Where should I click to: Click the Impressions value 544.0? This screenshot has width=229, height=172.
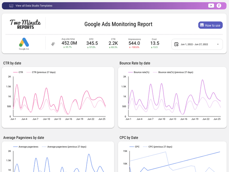tap(134, 43)
